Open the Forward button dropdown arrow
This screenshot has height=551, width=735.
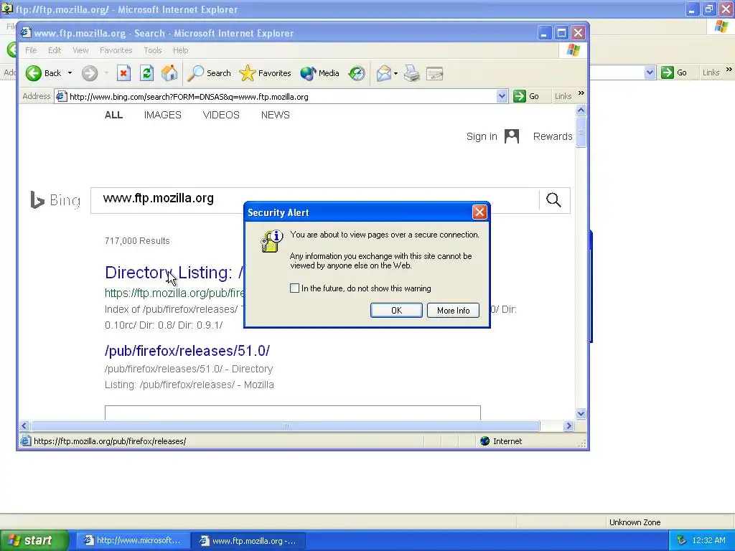pos(106,73)
